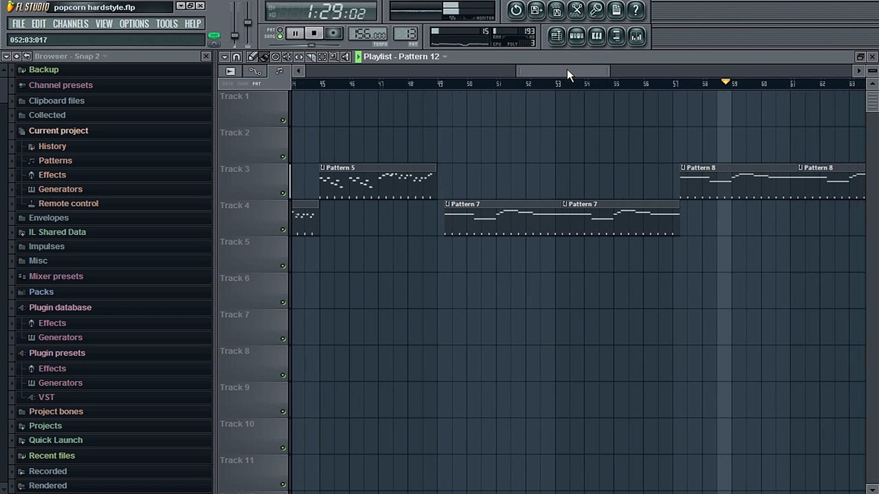Expand the Patterns folder in browser
This screenshot has height=494, width=879.
[55, 161]
